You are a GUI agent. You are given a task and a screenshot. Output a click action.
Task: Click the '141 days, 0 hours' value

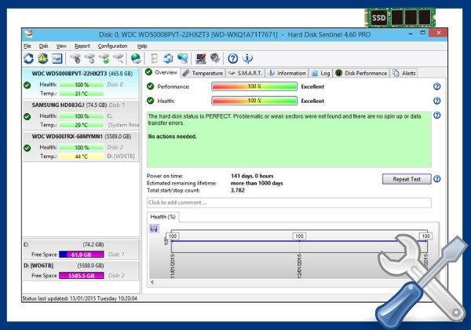point(252,176)
